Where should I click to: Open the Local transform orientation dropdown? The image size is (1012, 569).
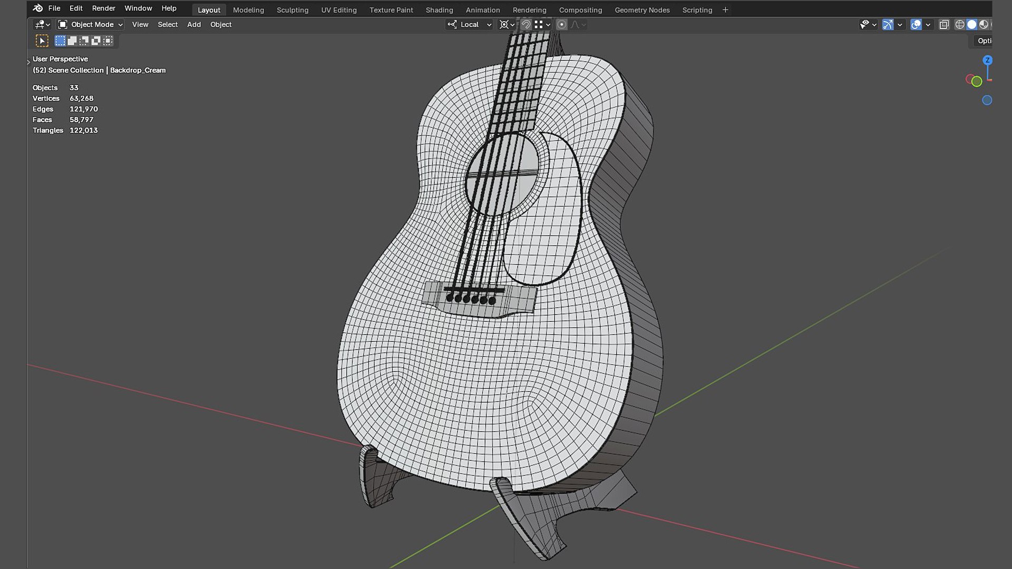(469, 25)
